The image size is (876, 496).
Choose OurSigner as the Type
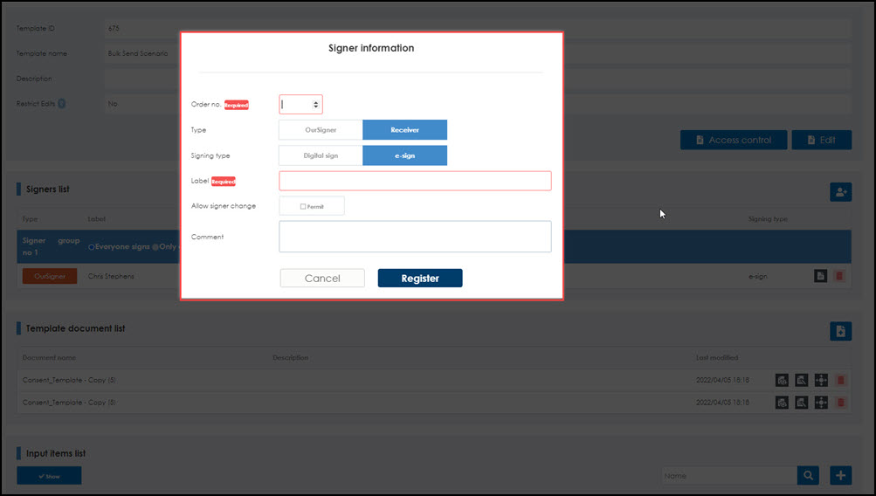click(x=321, y=129)
